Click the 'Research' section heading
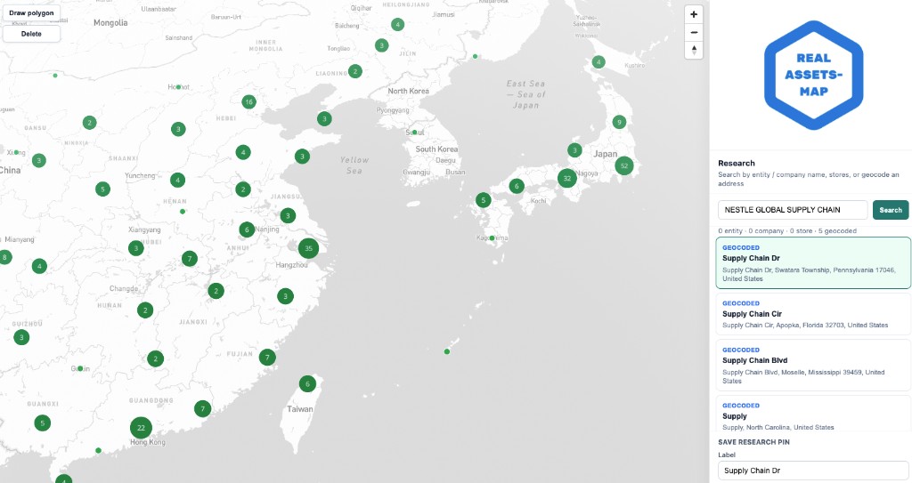This screenshot has height=483, width=912. pos(737,164)
